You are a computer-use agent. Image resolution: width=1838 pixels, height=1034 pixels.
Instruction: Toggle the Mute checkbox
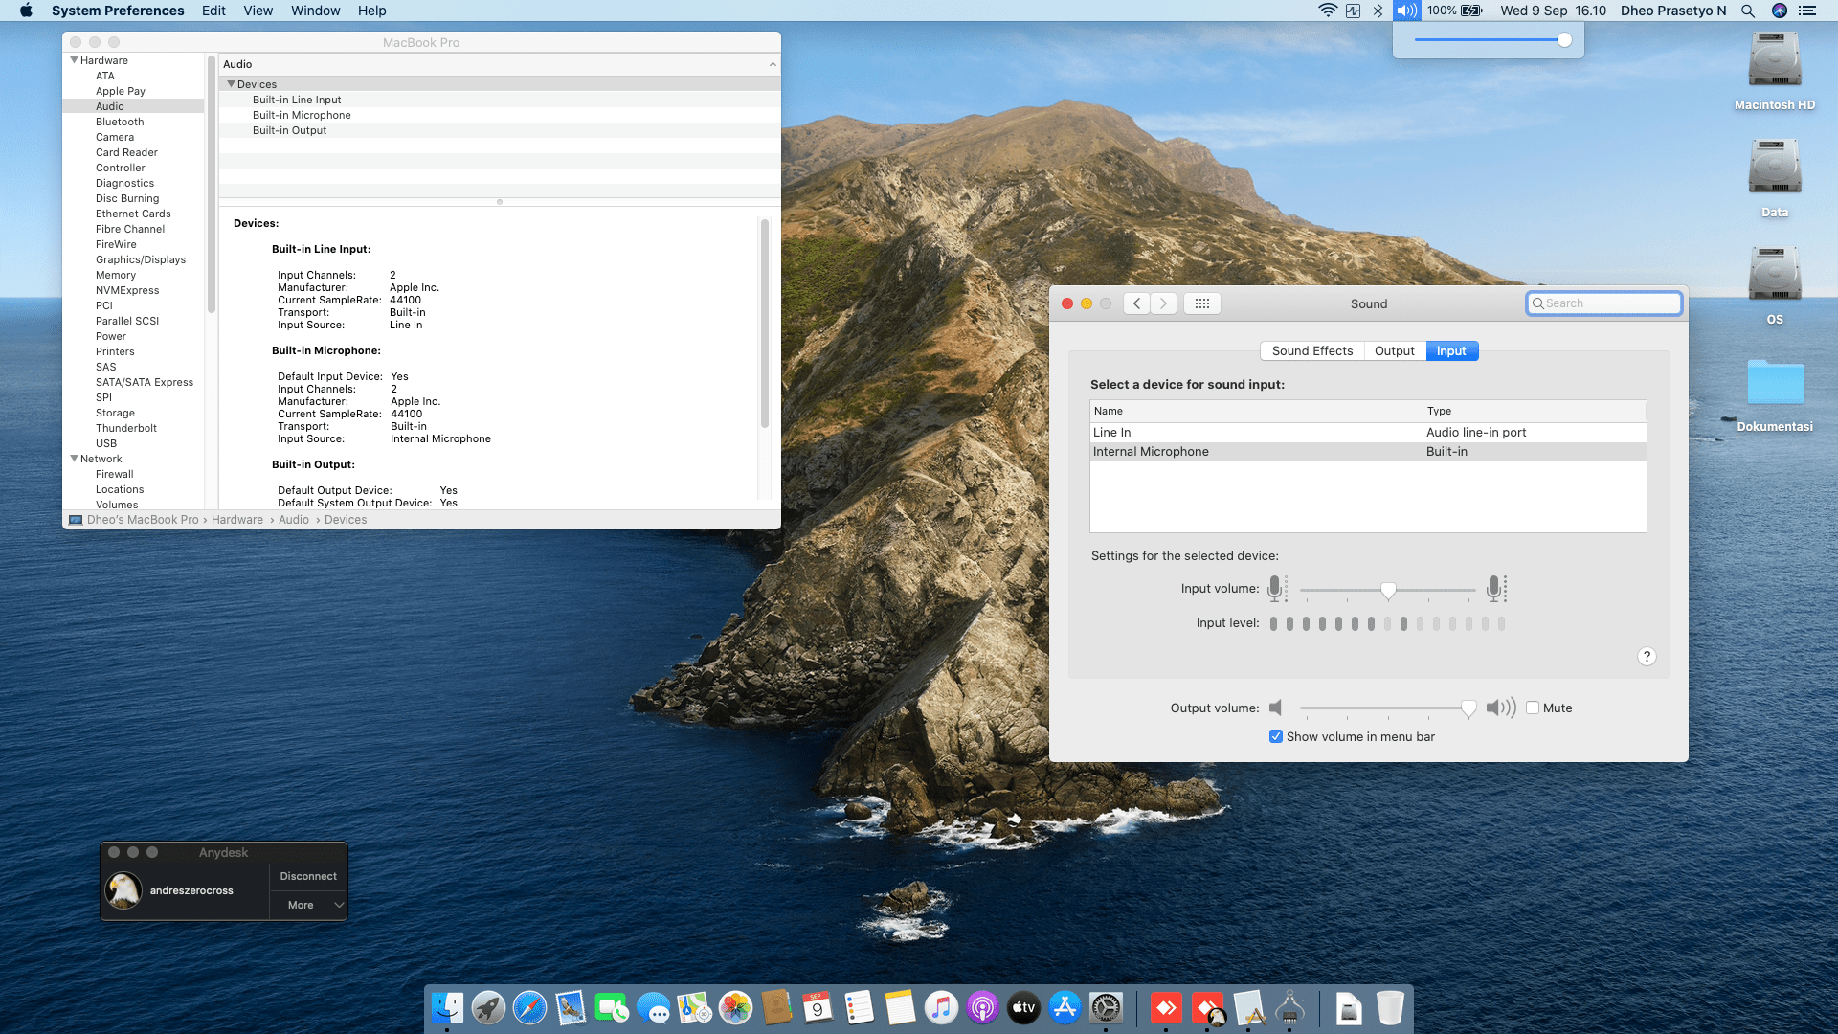click(1533, 708)
